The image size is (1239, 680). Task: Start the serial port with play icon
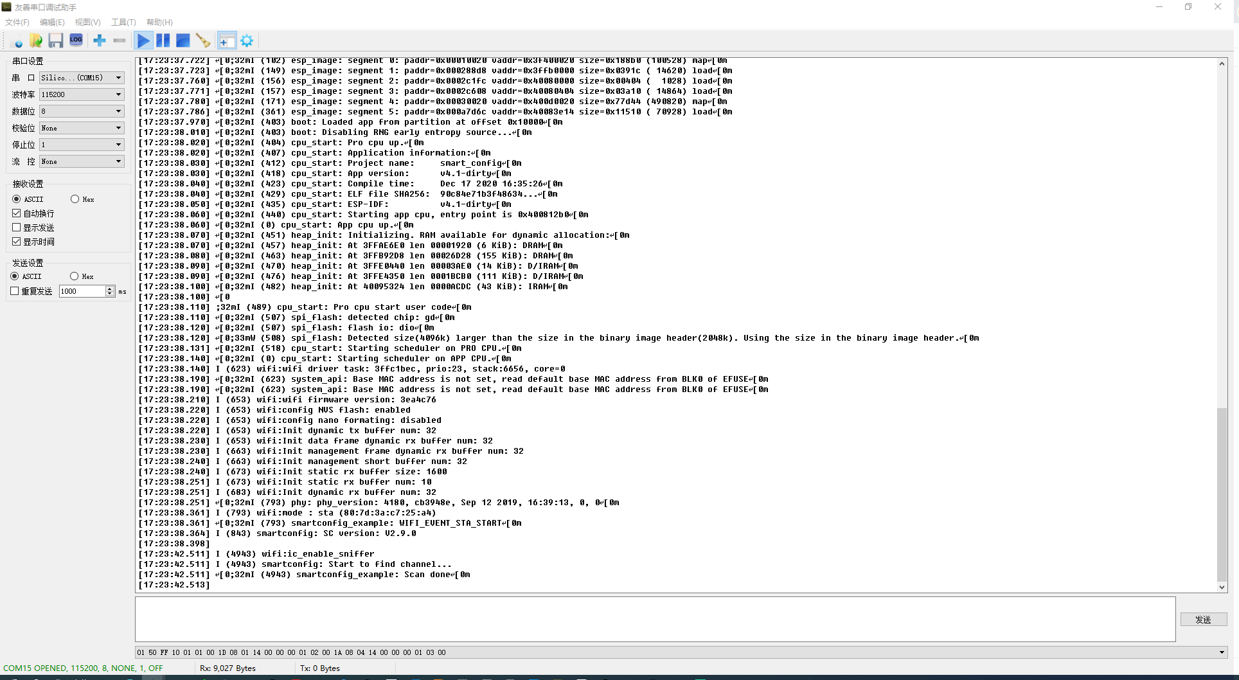143,41
